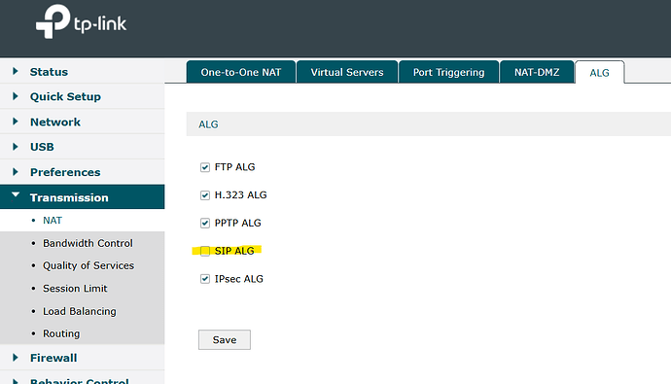Select the One-to-One NAT tab
This screenshot has width=671, height=384.
pyautogui.click(x=241, y=72)
